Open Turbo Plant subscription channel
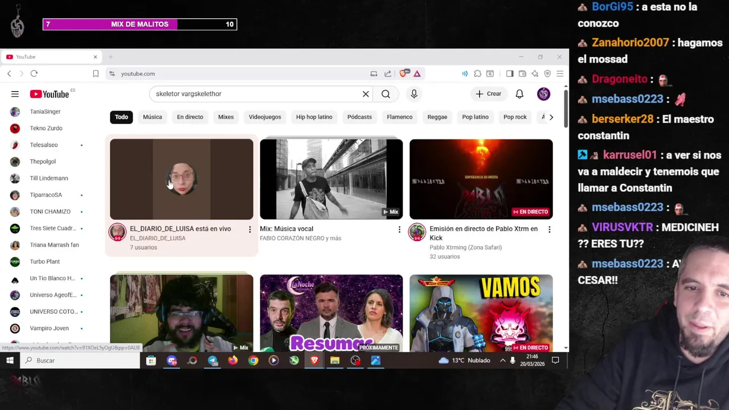729x410 pixels. 44,261
